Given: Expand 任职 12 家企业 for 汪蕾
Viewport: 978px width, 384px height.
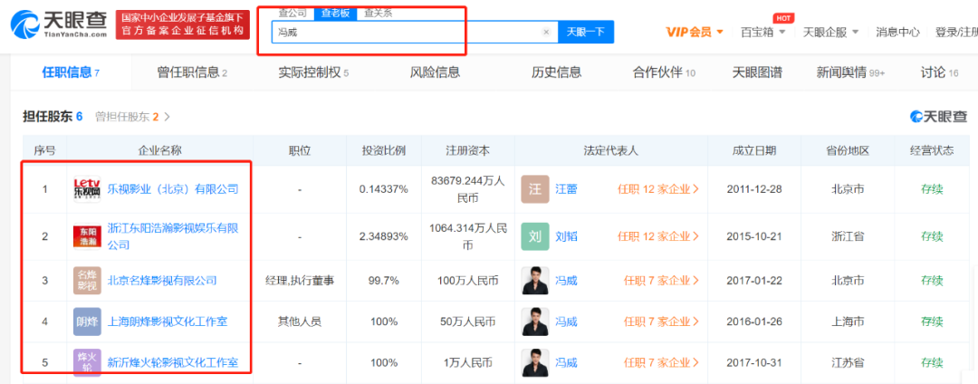Looking at the screenshot, I should [x=658, y=189].
